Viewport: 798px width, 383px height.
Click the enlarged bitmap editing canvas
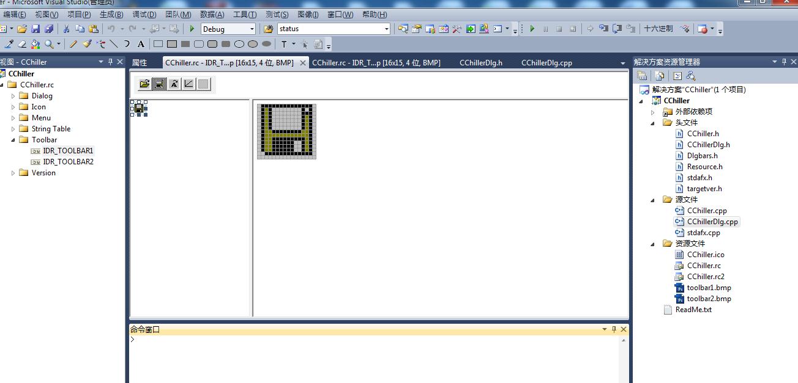pos(286,131)
